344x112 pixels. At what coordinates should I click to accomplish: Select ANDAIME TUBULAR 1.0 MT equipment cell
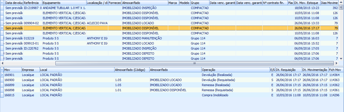[64, 8]
